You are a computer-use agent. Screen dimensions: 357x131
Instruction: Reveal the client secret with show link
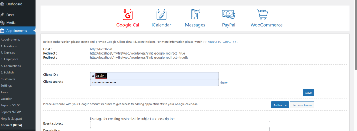click(223, 83)
